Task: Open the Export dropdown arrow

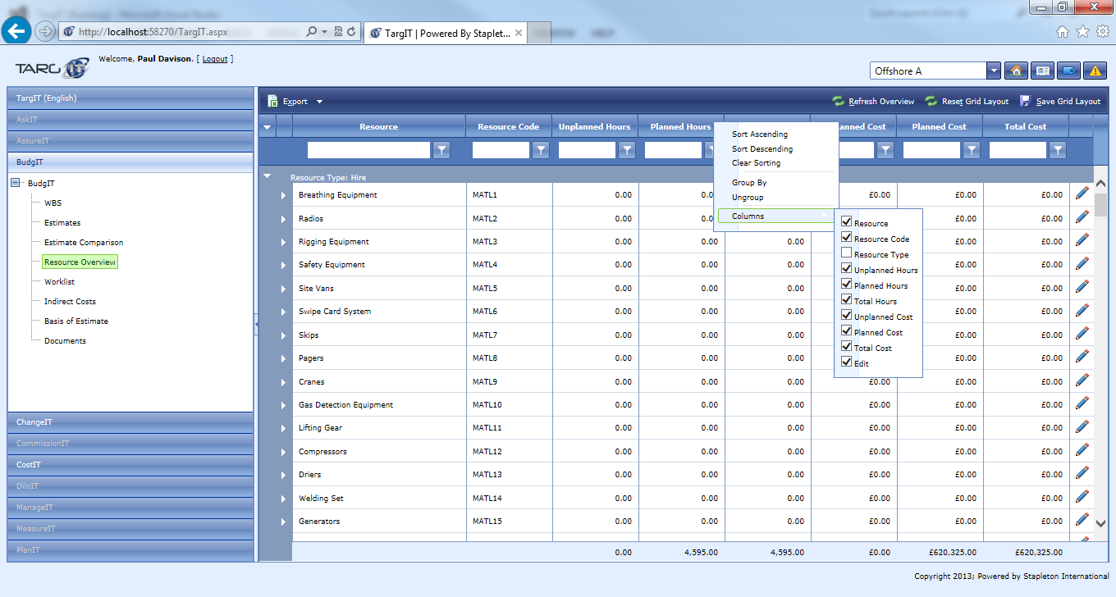Action: pos(319,102)
